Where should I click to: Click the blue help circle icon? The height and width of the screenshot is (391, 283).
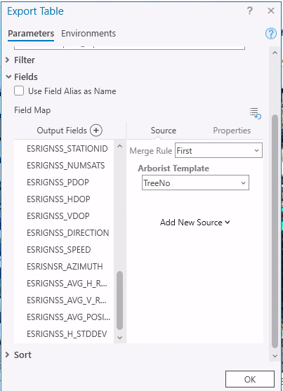(271, 34)
